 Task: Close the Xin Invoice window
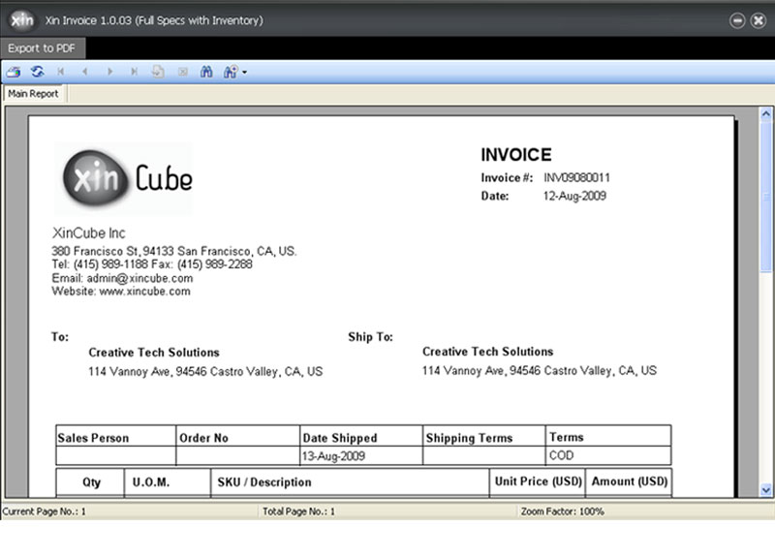758,19
